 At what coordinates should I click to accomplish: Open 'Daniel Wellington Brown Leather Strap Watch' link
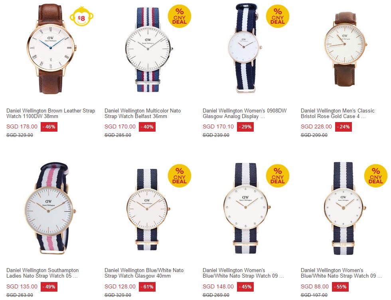[x=51, y=113]
